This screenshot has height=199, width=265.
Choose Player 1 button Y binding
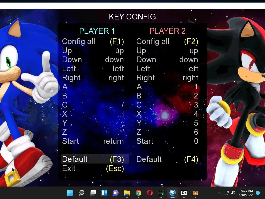(x=93, y=123)
